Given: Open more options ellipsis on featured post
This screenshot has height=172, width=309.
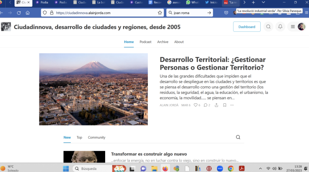Looking at the screenshot, I should (x=232, y=105).
